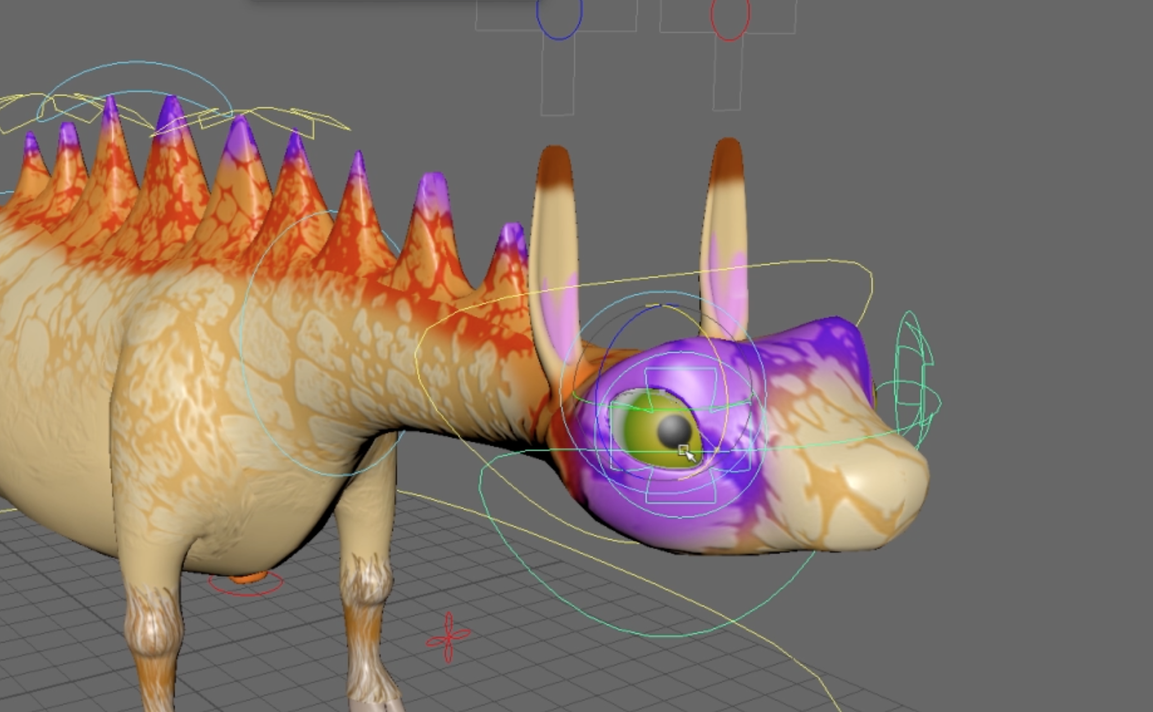This screenshot has height=712, width=1153.
Task: Click the gray pupil sphere of the eye
Action: click(674, 431)
